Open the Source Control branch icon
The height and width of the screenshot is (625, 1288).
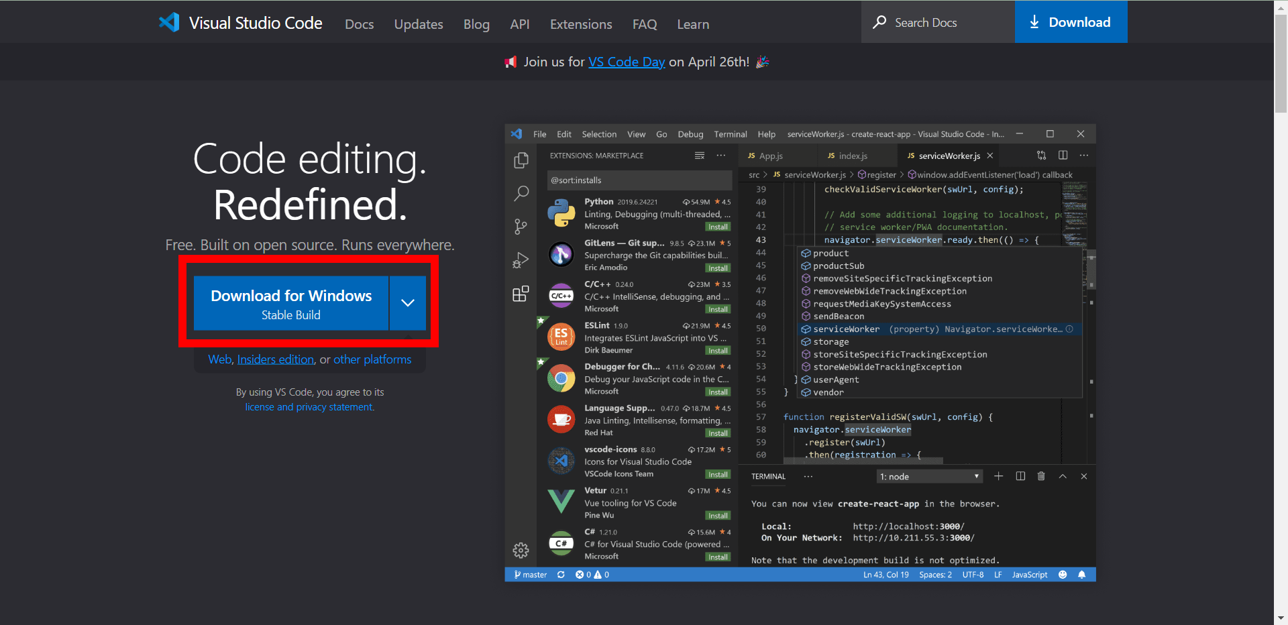point(521,227)
